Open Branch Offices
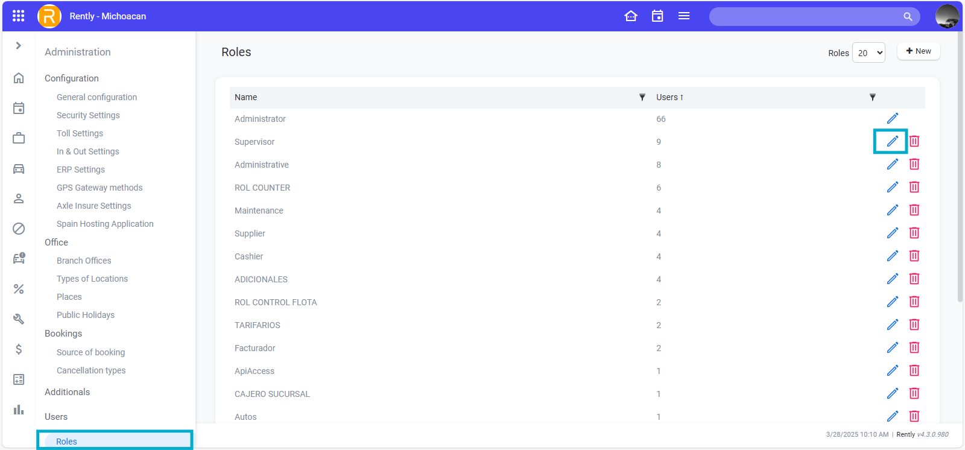The image size is (965, 450). [x=84, y=261]
